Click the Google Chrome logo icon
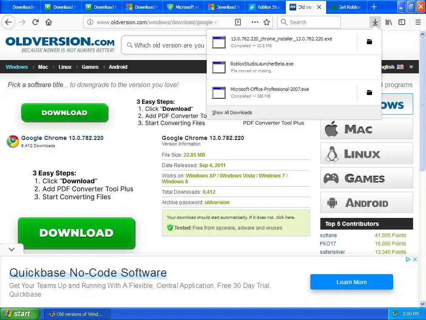Image resolution: width=426 pixels, height=320 pixels. (13, 141)
